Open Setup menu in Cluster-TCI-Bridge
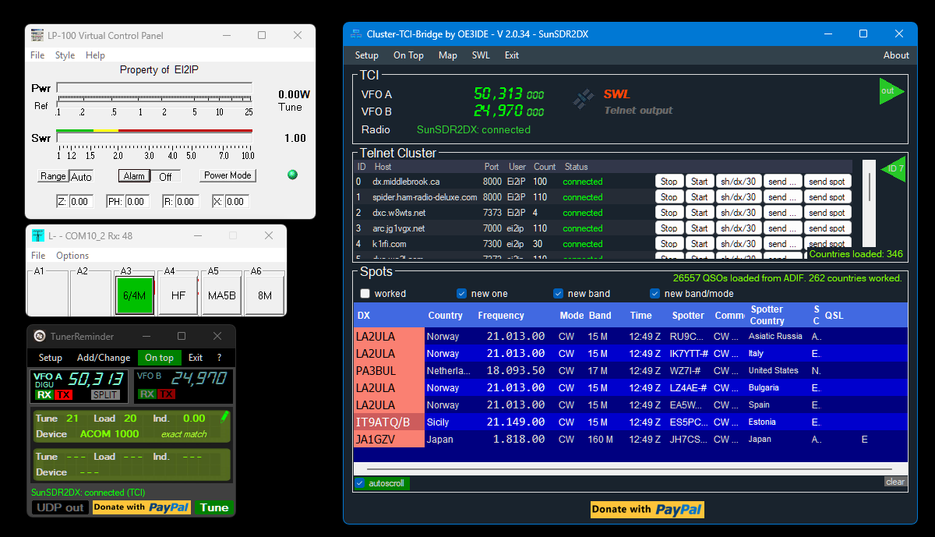Image resolution: width=935 pixels, height=537 pixels. [x=367, y=55]
